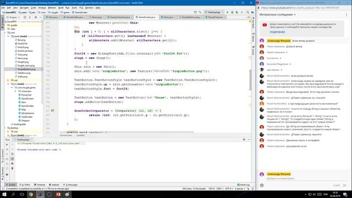352x198 pixels.
Task: Click ПОДРОБНЕЕ link in chat notice
Action: click(277, 32)
